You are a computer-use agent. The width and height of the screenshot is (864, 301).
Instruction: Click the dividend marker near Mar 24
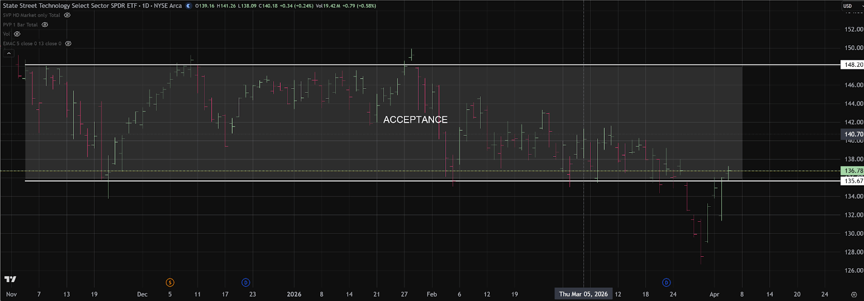tap(666, 282)
